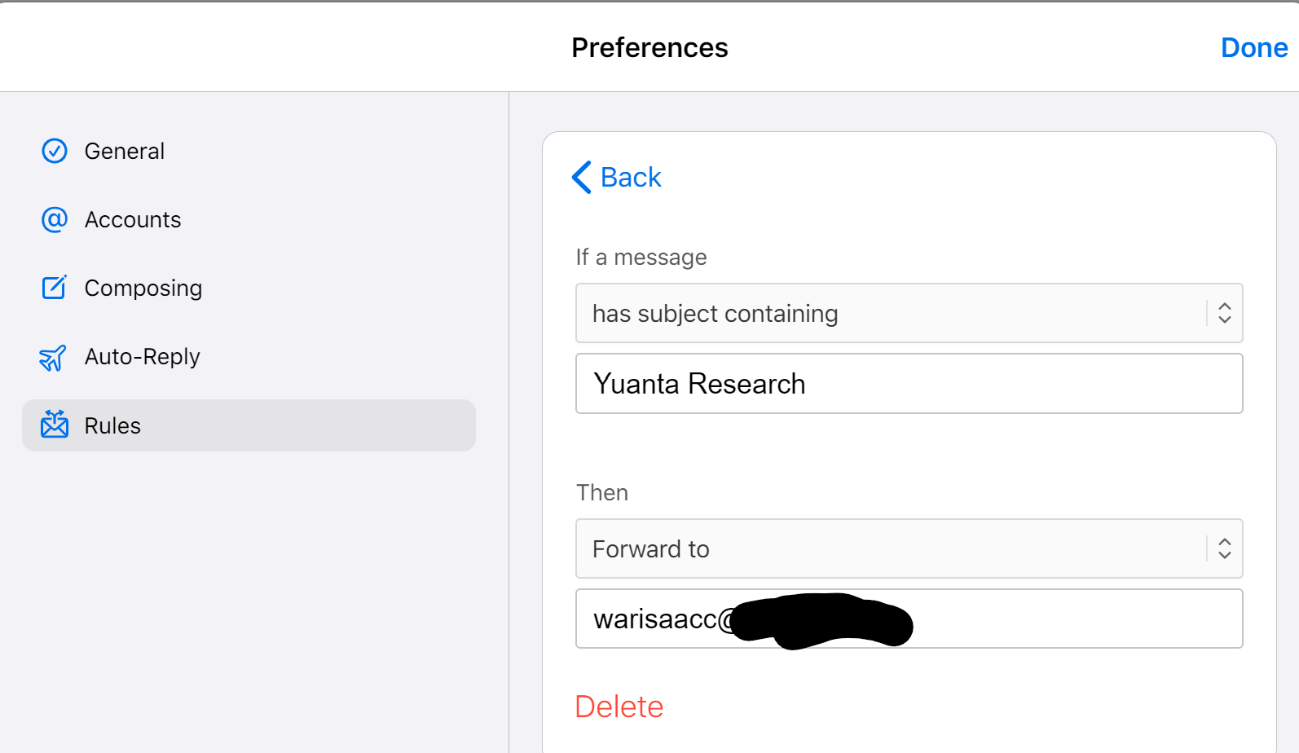Click the Rules envelope icon
1299x753 pixels.
[55, 425]
